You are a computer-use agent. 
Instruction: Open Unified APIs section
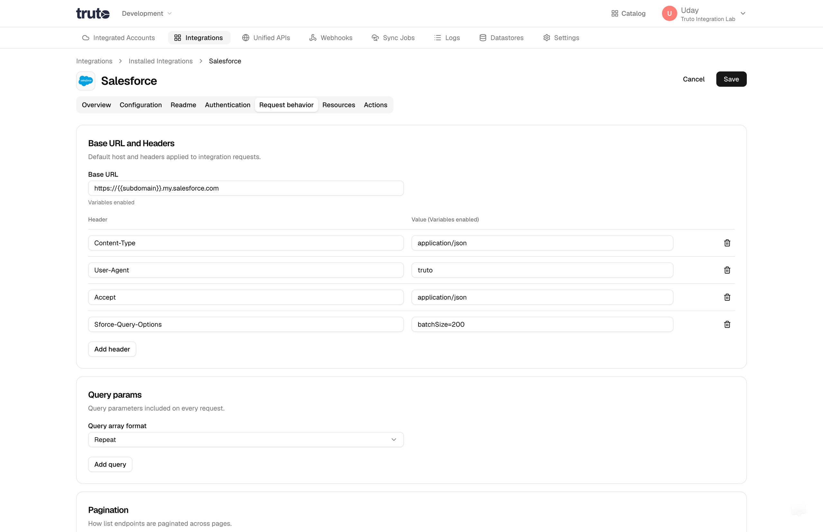tap(266, 38)
